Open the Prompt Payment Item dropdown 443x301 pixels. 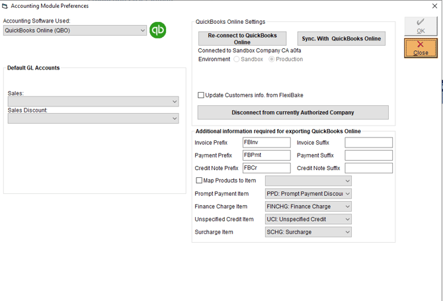[x=308, y=194]
